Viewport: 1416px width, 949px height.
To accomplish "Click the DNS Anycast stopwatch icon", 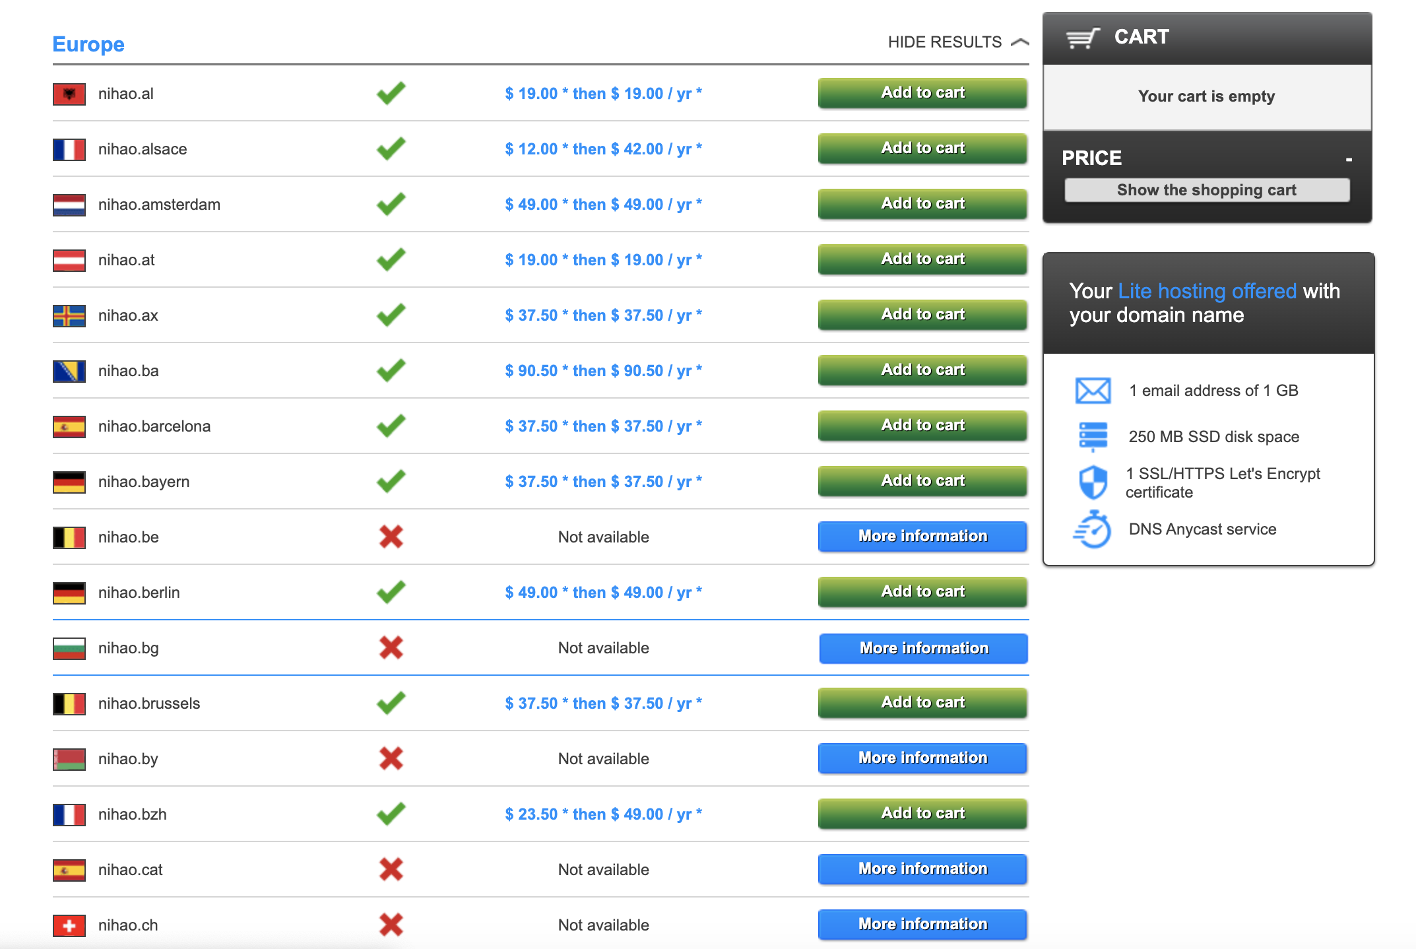I will (1093, 529).
